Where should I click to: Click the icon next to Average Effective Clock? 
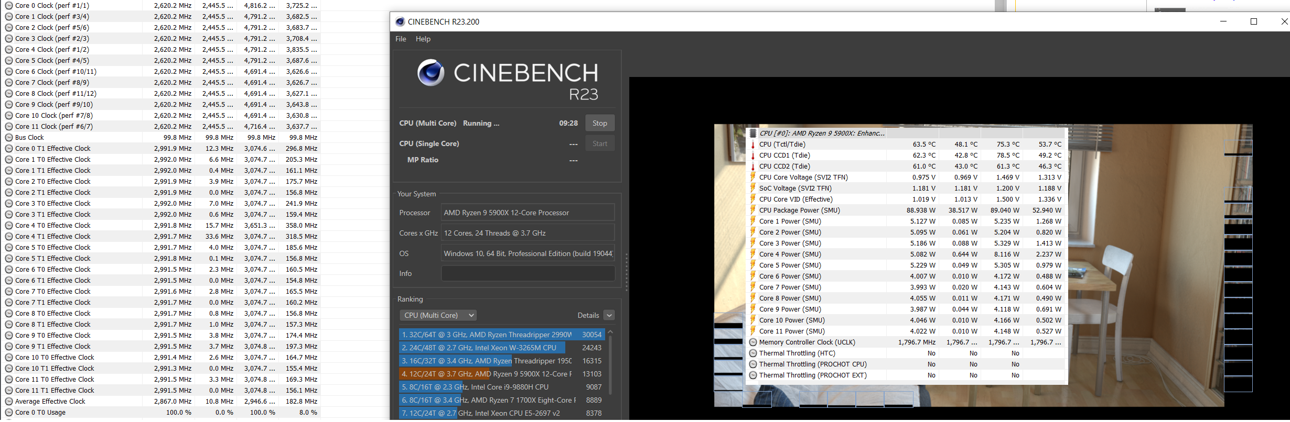(x=9, y=401)
